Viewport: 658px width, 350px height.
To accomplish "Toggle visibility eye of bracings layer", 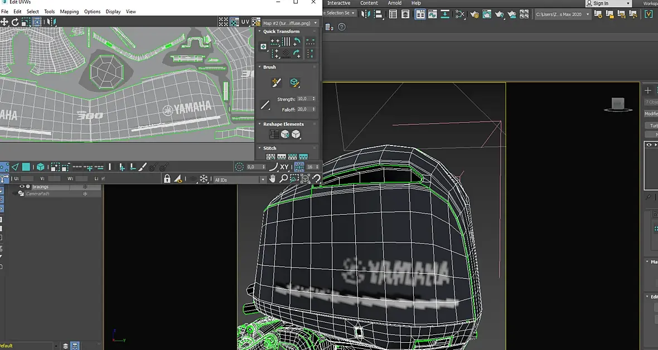I will coord(22,187).
